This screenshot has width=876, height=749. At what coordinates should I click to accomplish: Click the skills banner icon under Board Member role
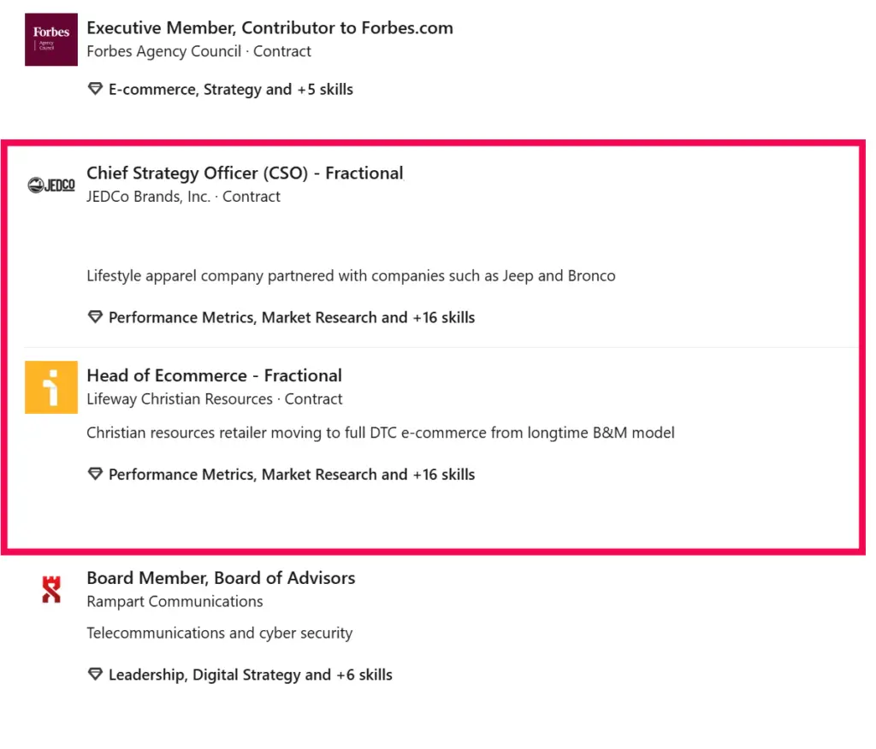point(95,675)
